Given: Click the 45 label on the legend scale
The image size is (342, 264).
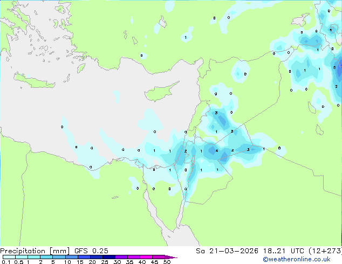Looking at the screenshot, I should click(154, 262).
